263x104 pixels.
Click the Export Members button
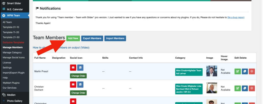[92, 38]
